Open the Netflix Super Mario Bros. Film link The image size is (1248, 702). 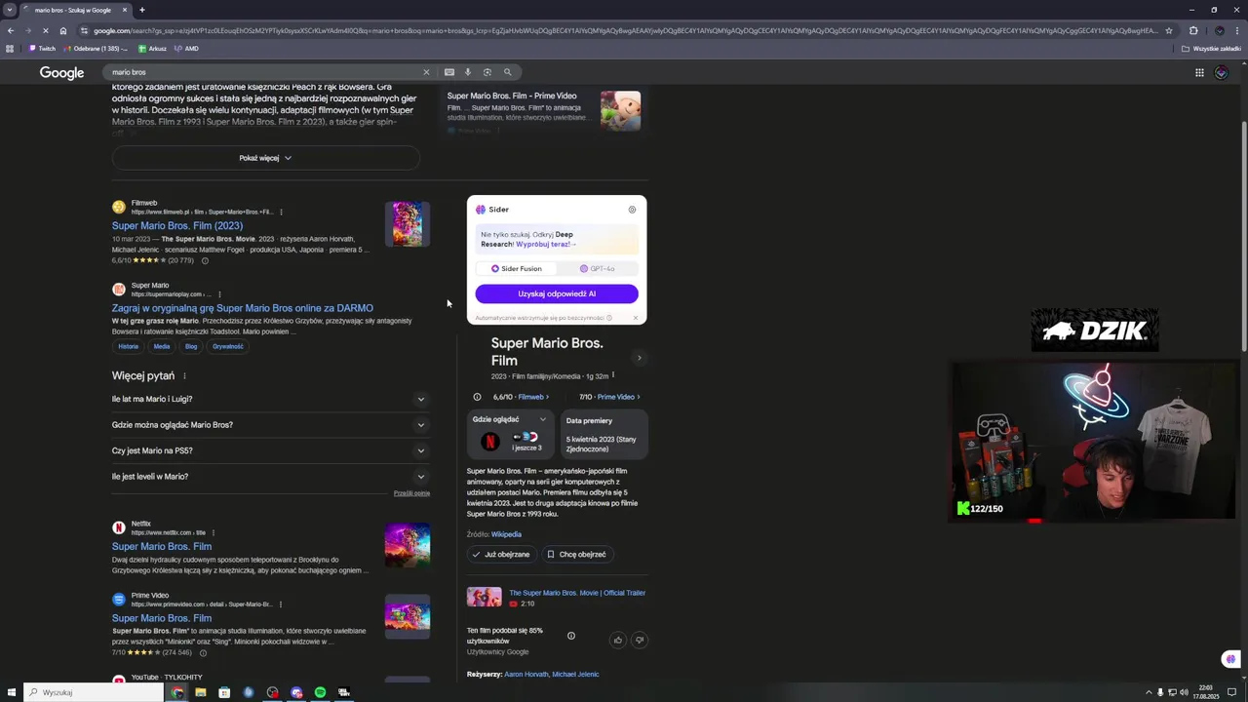162,546
